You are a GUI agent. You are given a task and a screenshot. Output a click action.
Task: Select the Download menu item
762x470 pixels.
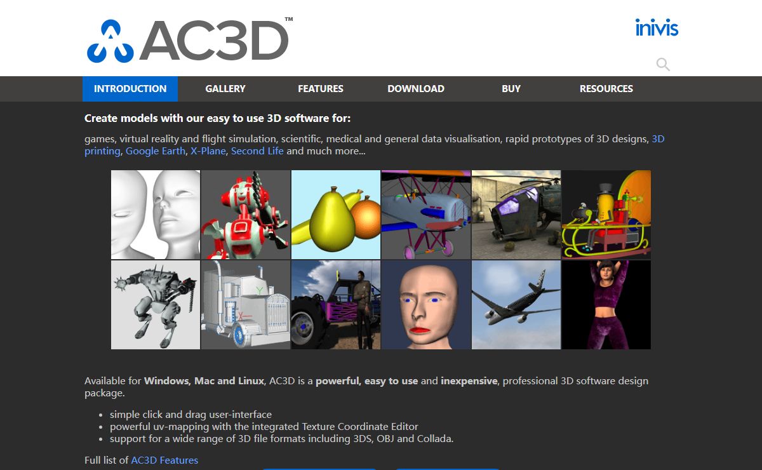(x=416, y=89)
